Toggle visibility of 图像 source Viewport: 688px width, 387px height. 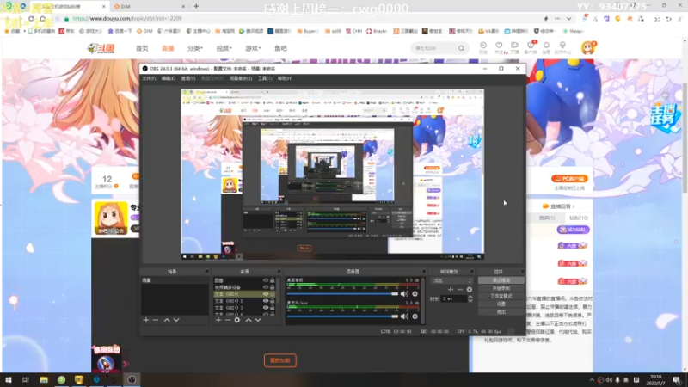pyautogui.click(x=266, y=280)
